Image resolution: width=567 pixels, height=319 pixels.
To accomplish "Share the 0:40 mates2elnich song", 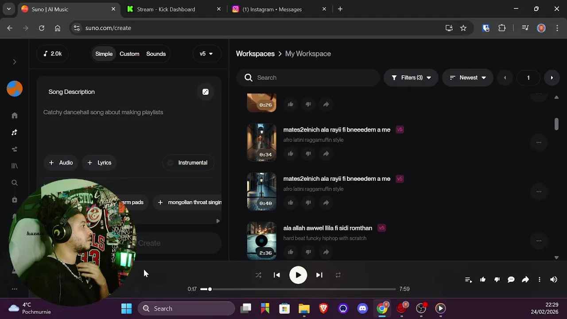I will (326, 203).
